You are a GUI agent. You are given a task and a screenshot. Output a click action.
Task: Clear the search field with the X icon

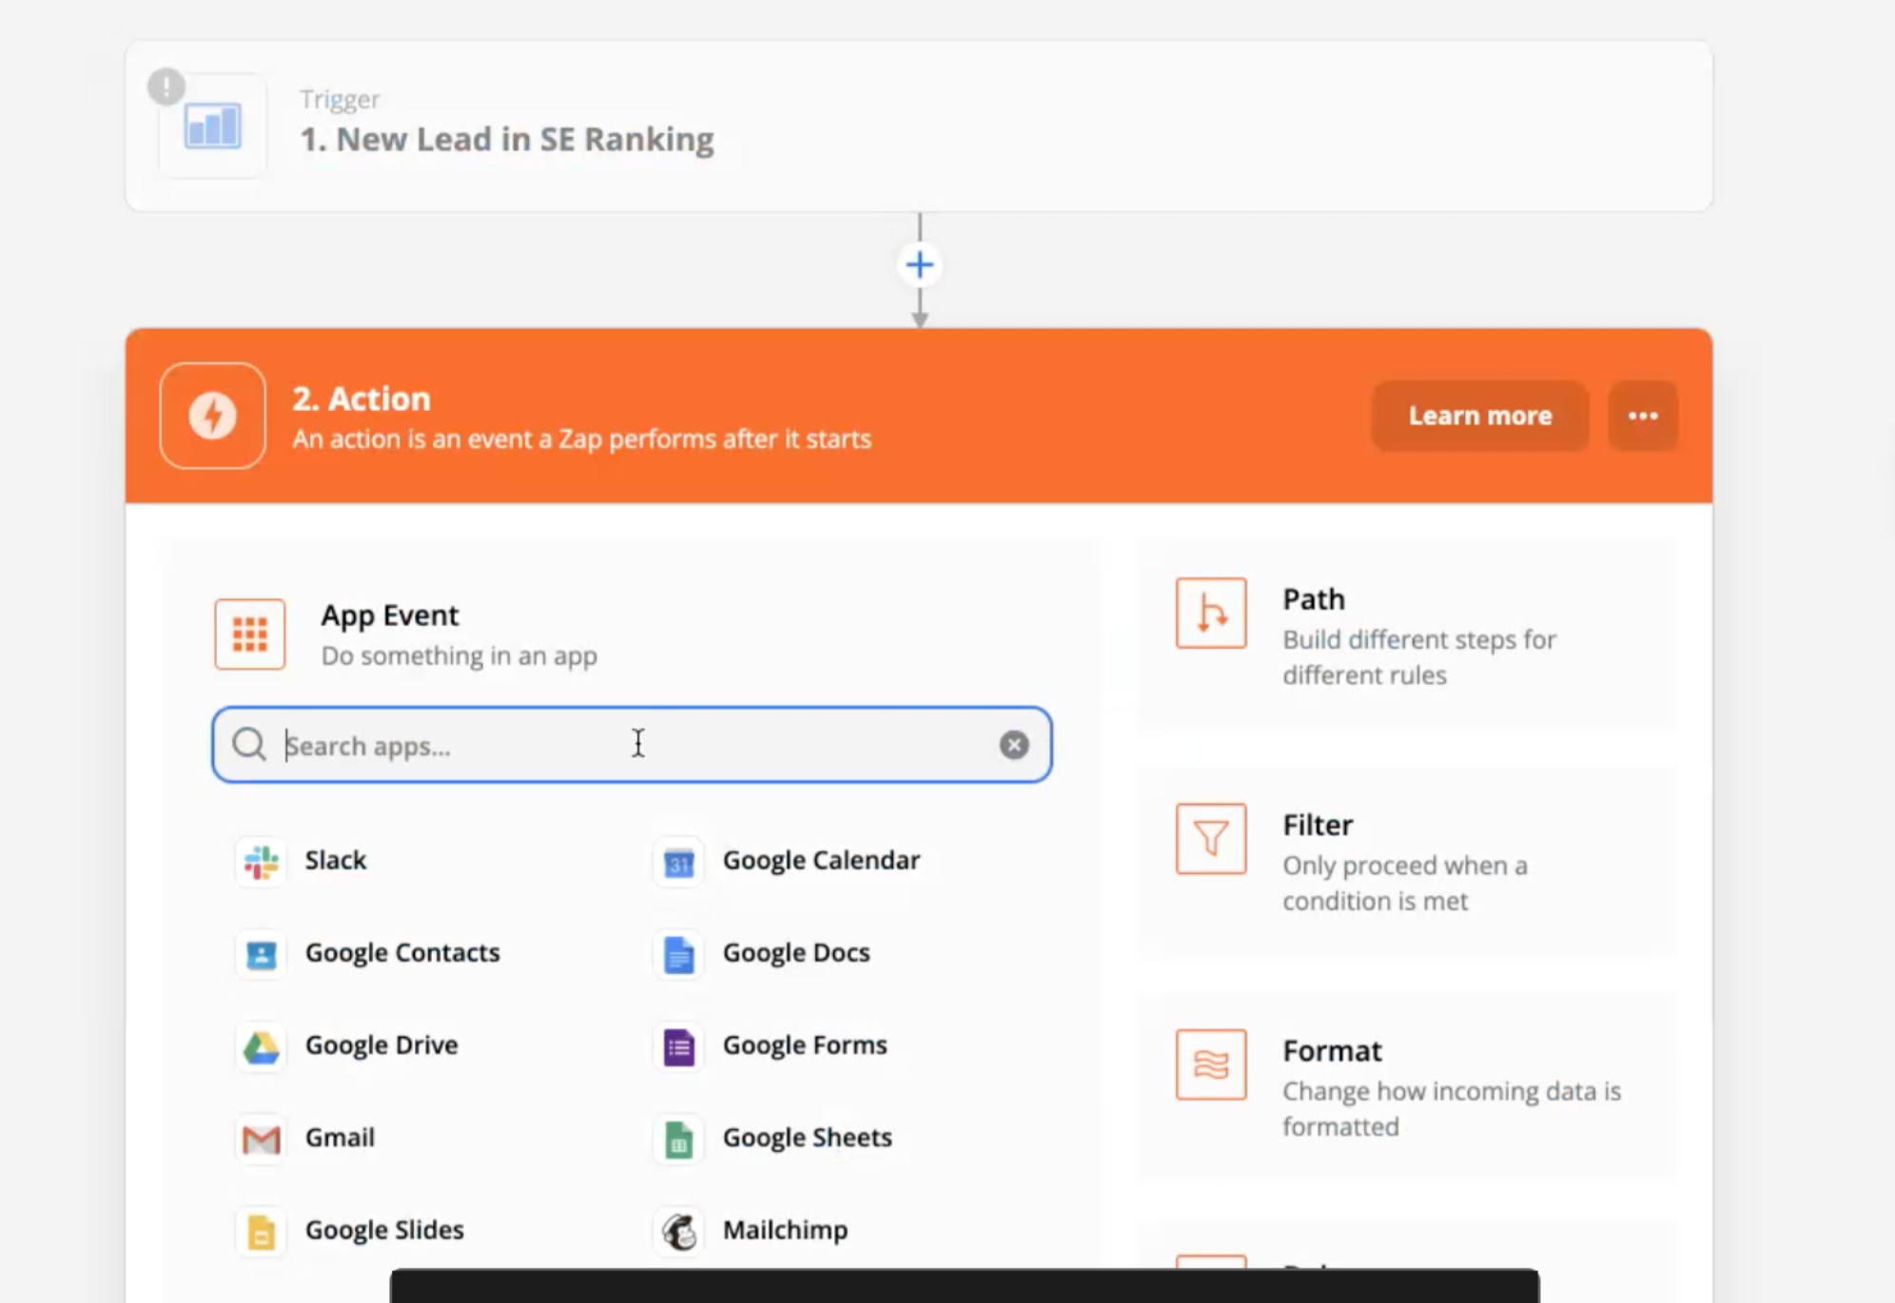[x=1014, y=745]
